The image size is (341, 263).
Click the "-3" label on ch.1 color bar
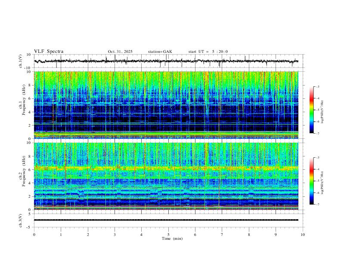click(x=317, y=86)
